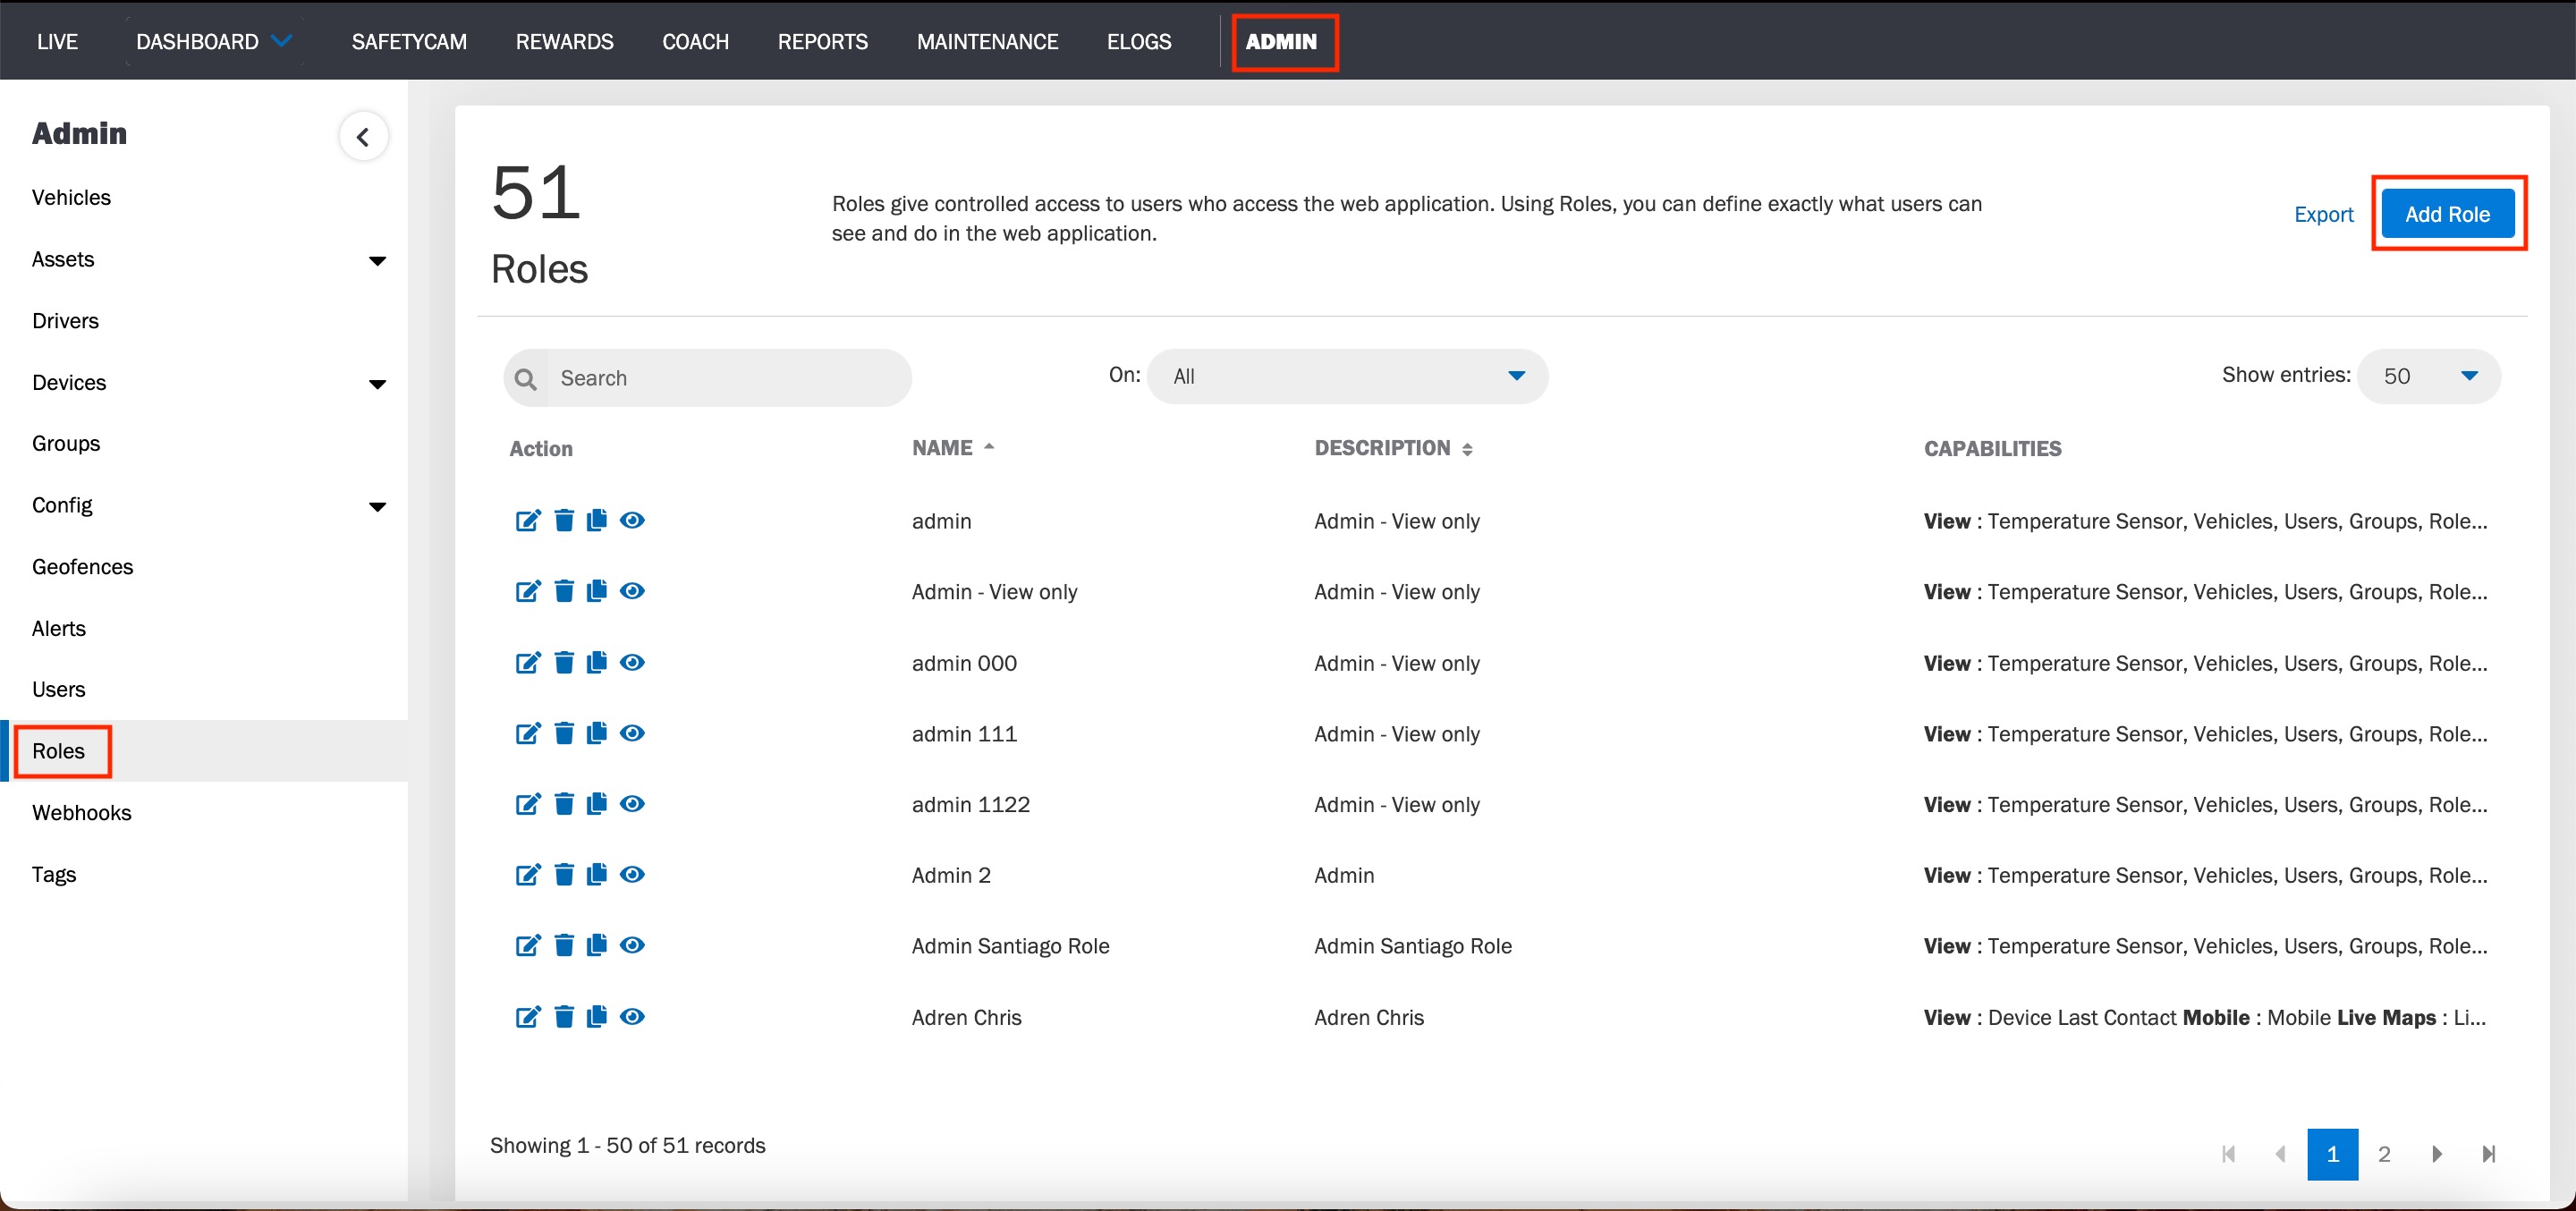Edit the admin 1122 role
Viewport: 2576px width, 1211px height.
point(528,804)
